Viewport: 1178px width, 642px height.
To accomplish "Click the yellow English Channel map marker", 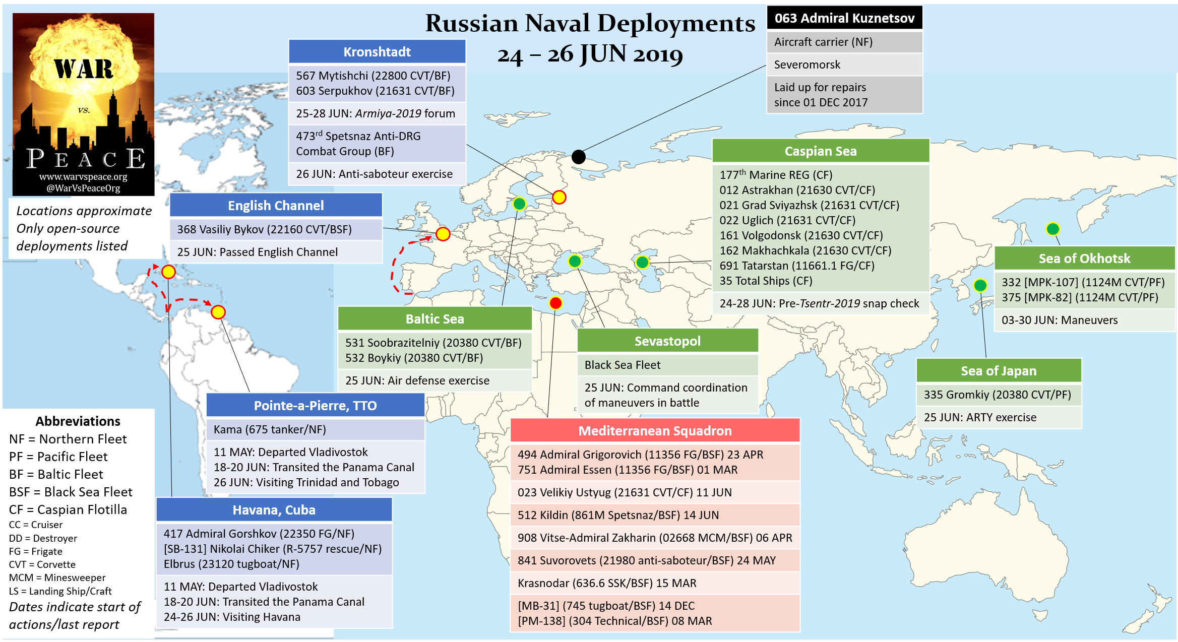I will tap(443, 234).
